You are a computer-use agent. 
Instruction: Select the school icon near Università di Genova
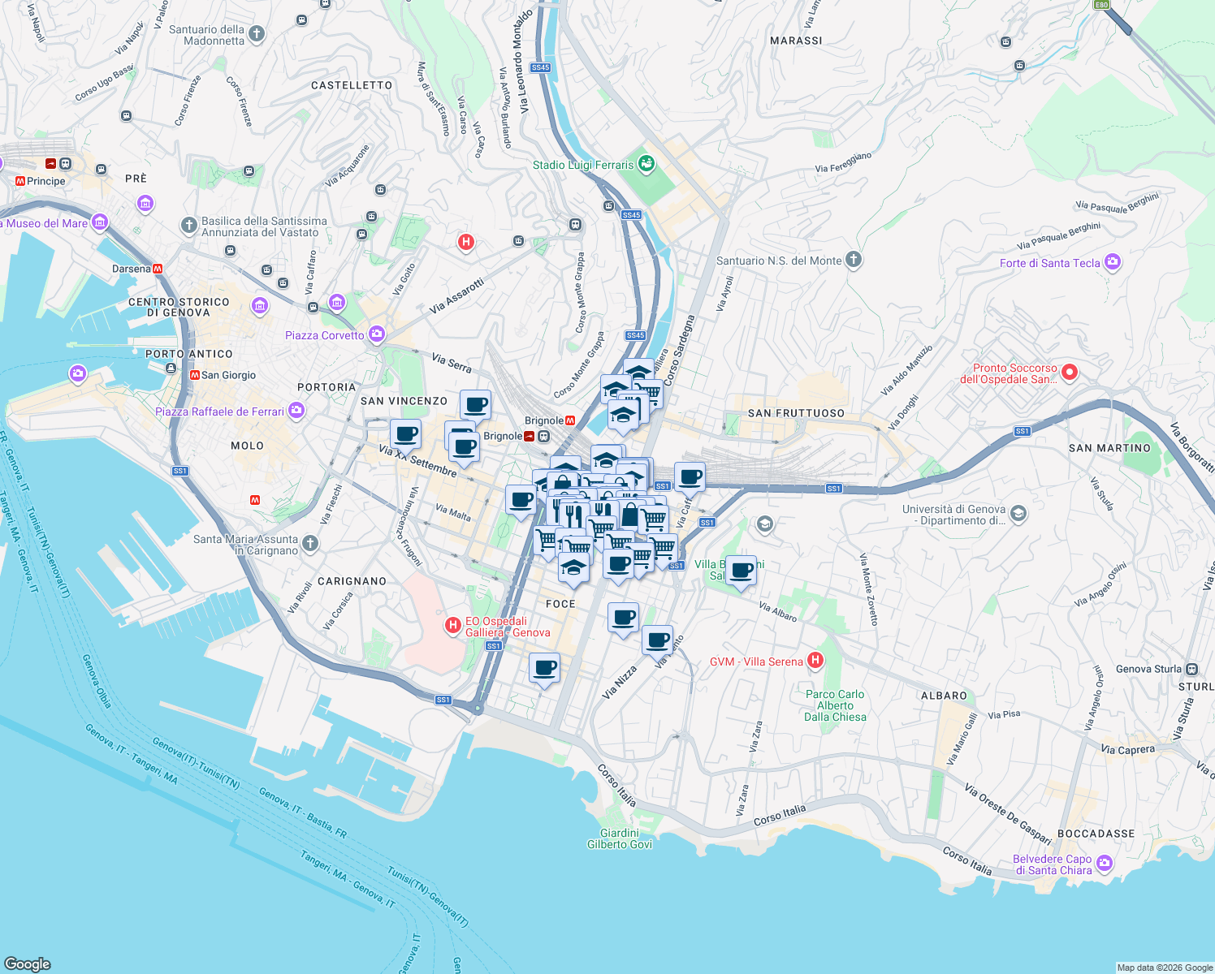1018,513
